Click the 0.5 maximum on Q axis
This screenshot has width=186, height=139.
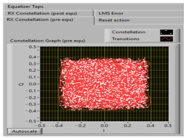coord(32,47)
